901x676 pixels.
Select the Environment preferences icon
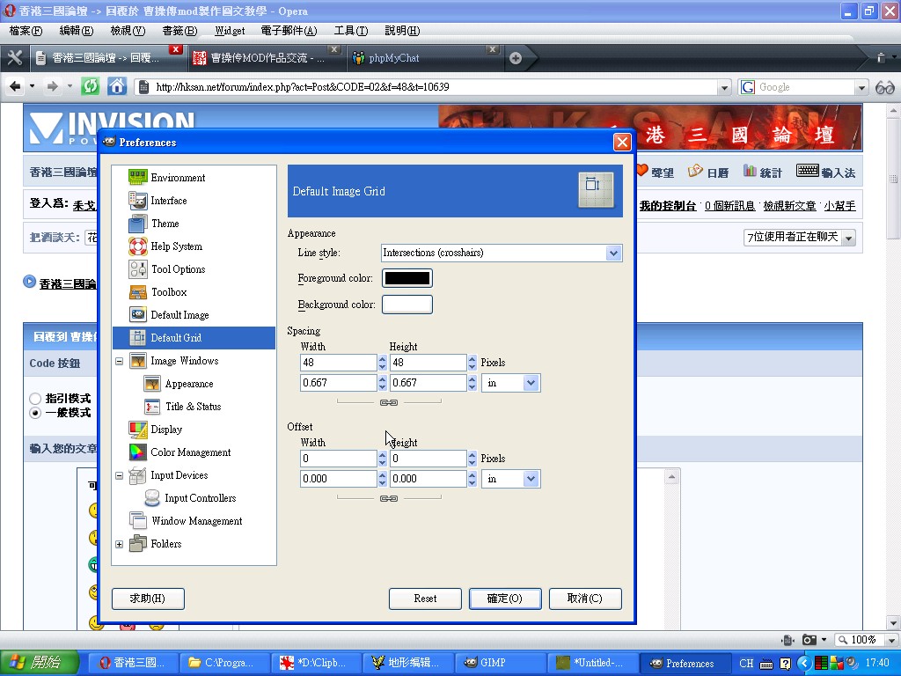pos(137,178)
